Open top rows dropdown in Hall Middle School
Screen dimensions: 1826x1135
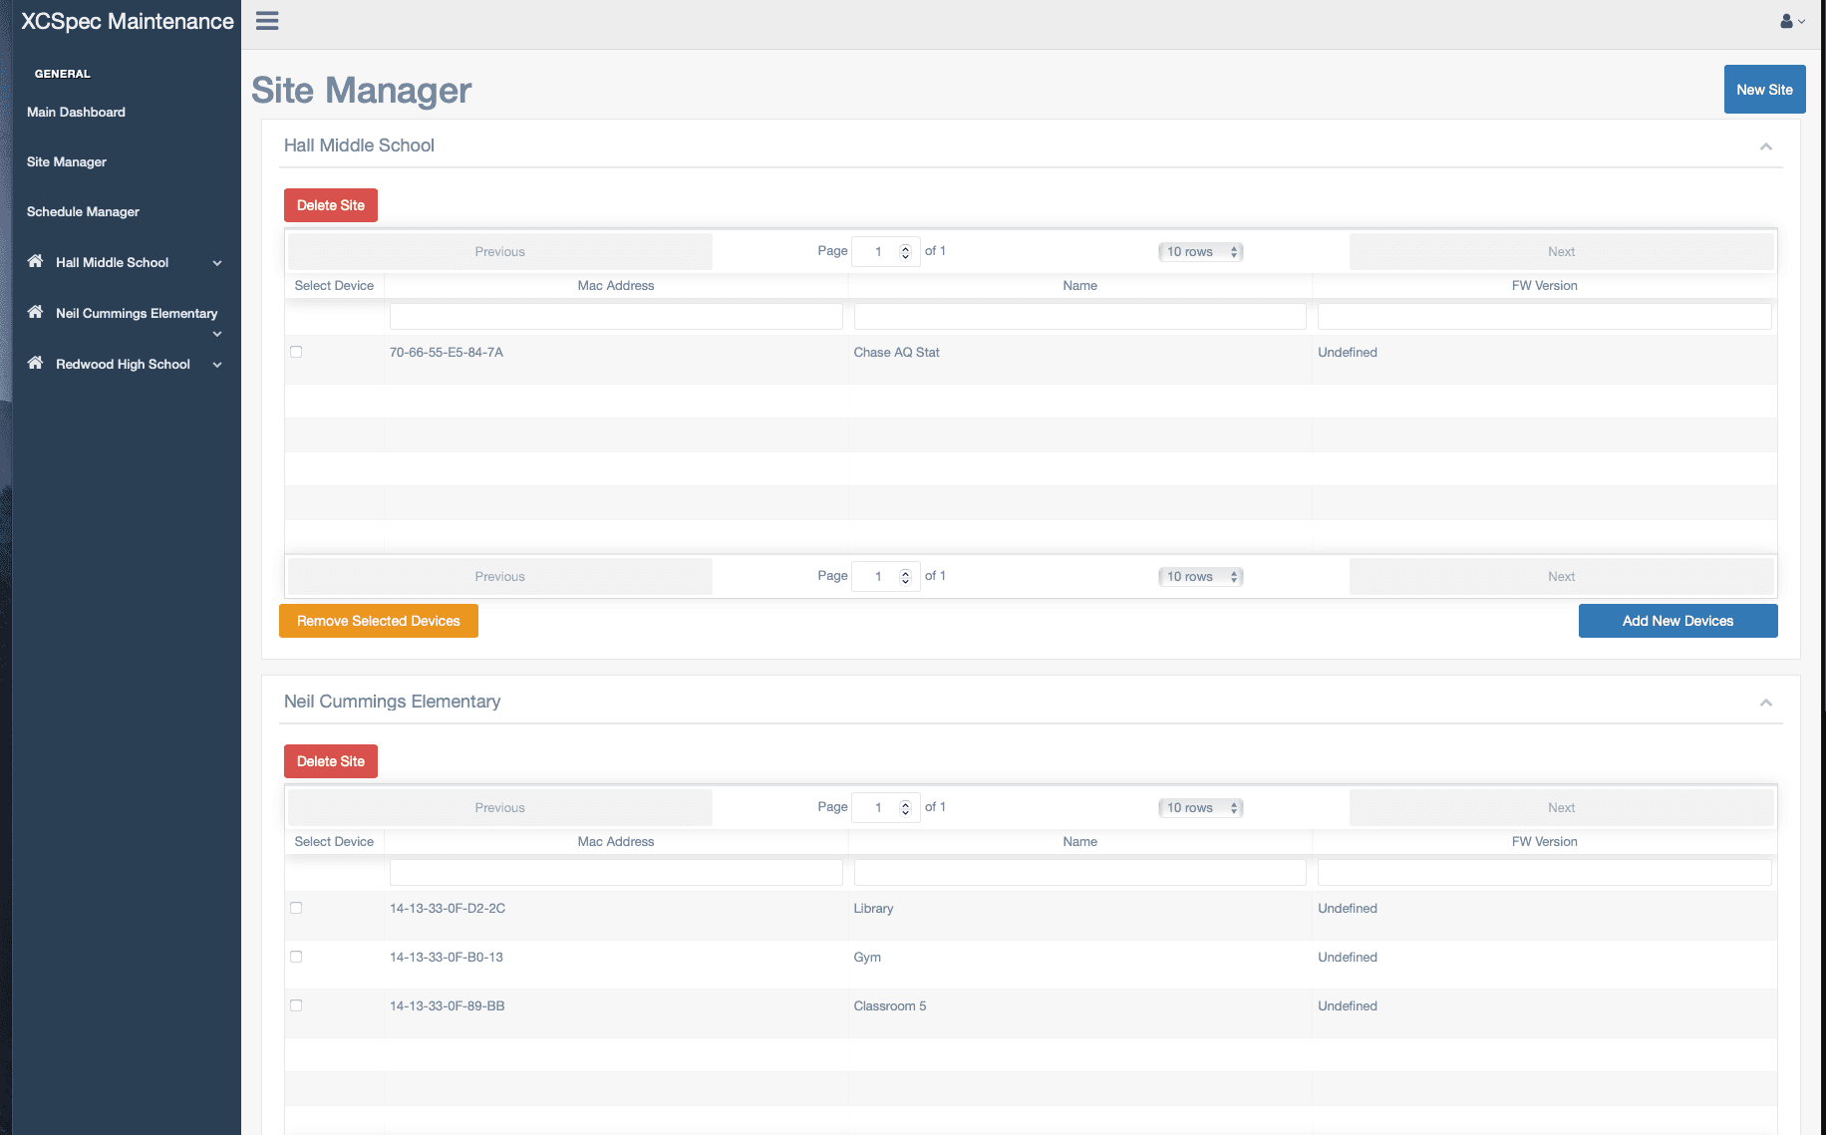[x=1200, y=252]
